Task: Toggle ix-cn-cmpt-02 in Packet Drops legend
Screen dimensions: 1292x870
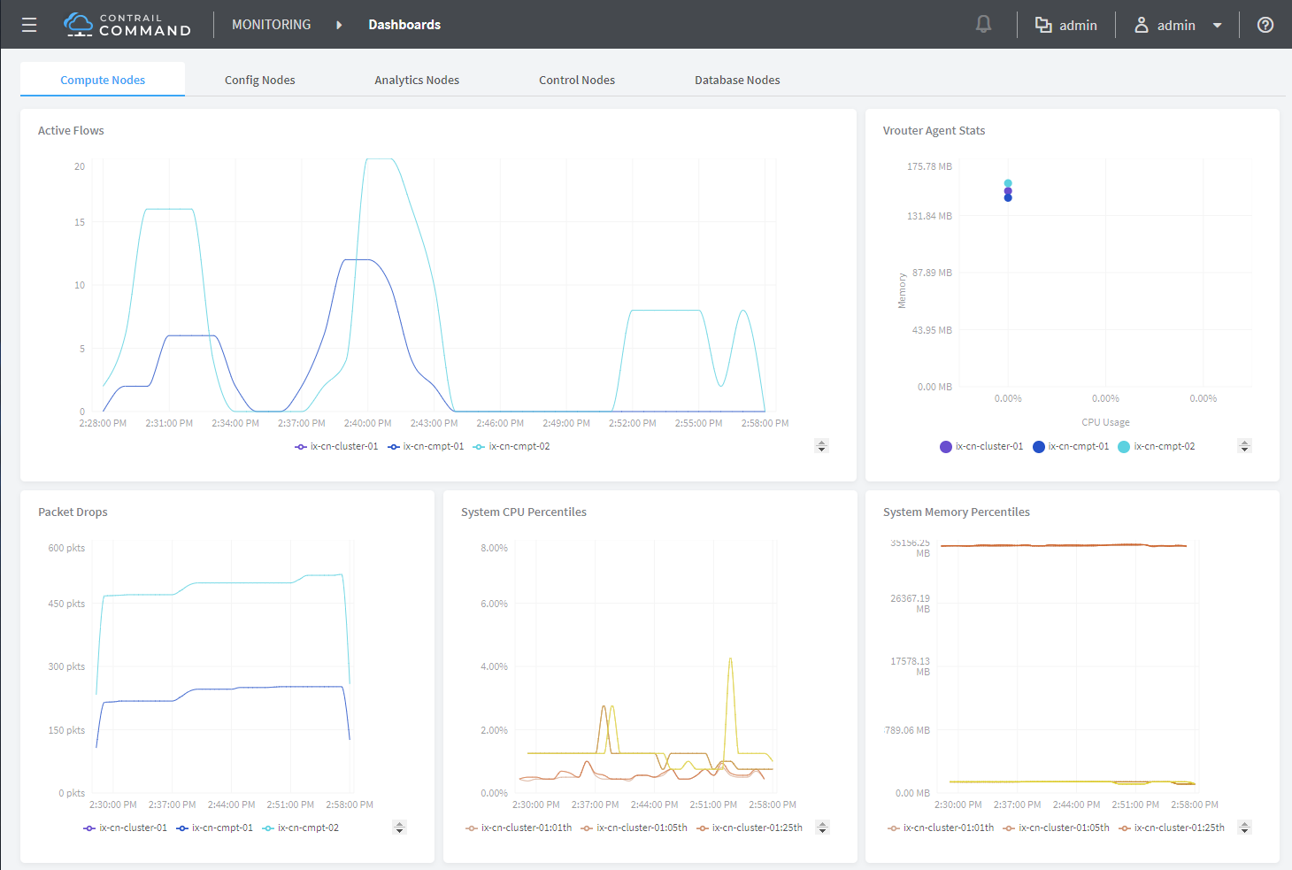Action: click(300, 828)
